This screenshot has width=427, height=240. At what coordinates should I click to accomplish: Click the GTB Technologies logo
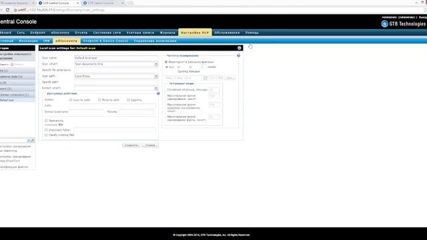tap(404, 24)
